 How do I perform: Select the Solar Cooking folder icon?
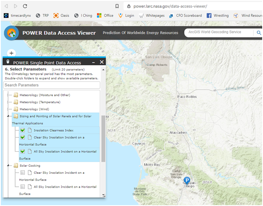(16, 165)
